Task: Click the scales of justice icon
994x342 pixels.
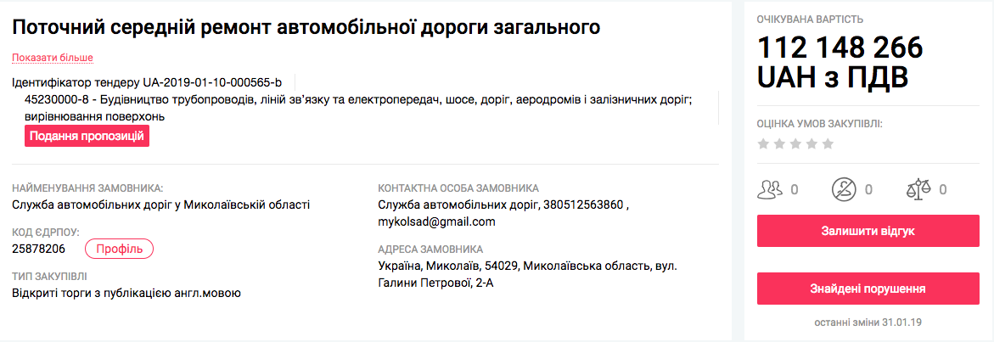Action: coord(918,188)
